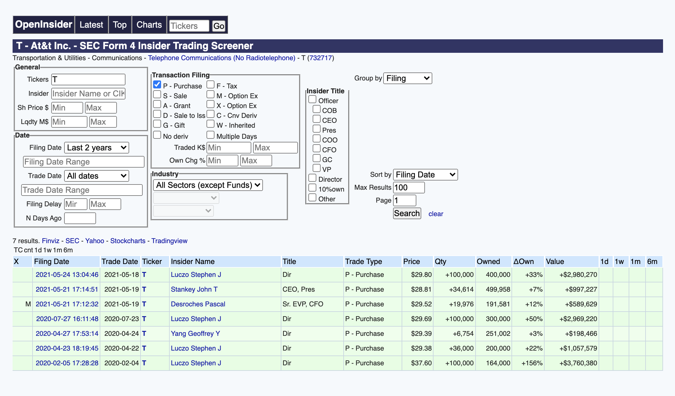Image resolution: width=675 pixels, height=396 pixels.
Task: Uncheck the P - Purchase checkbox
Action: (x=157, y=85)
